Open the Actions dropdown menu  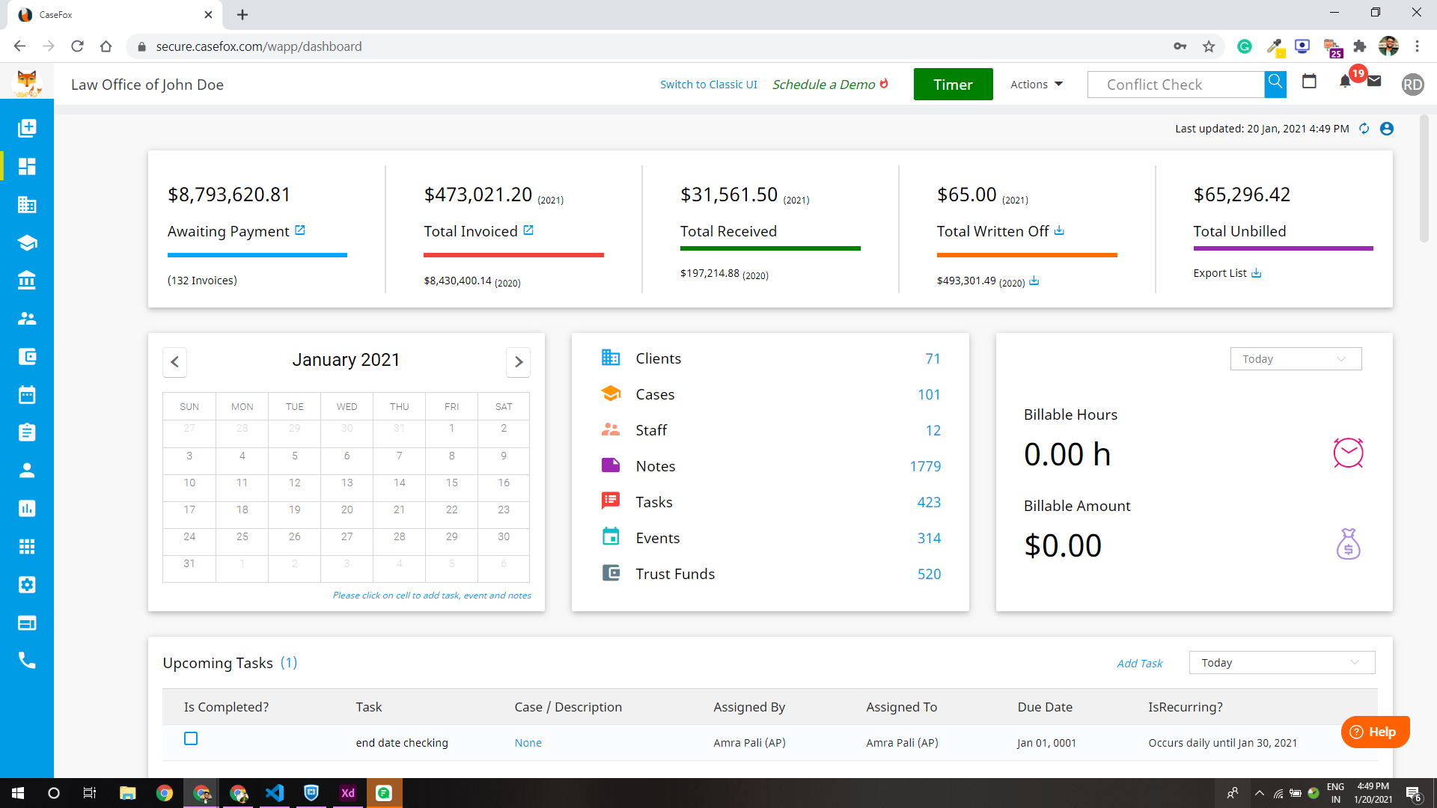(x=1035, y=84)
